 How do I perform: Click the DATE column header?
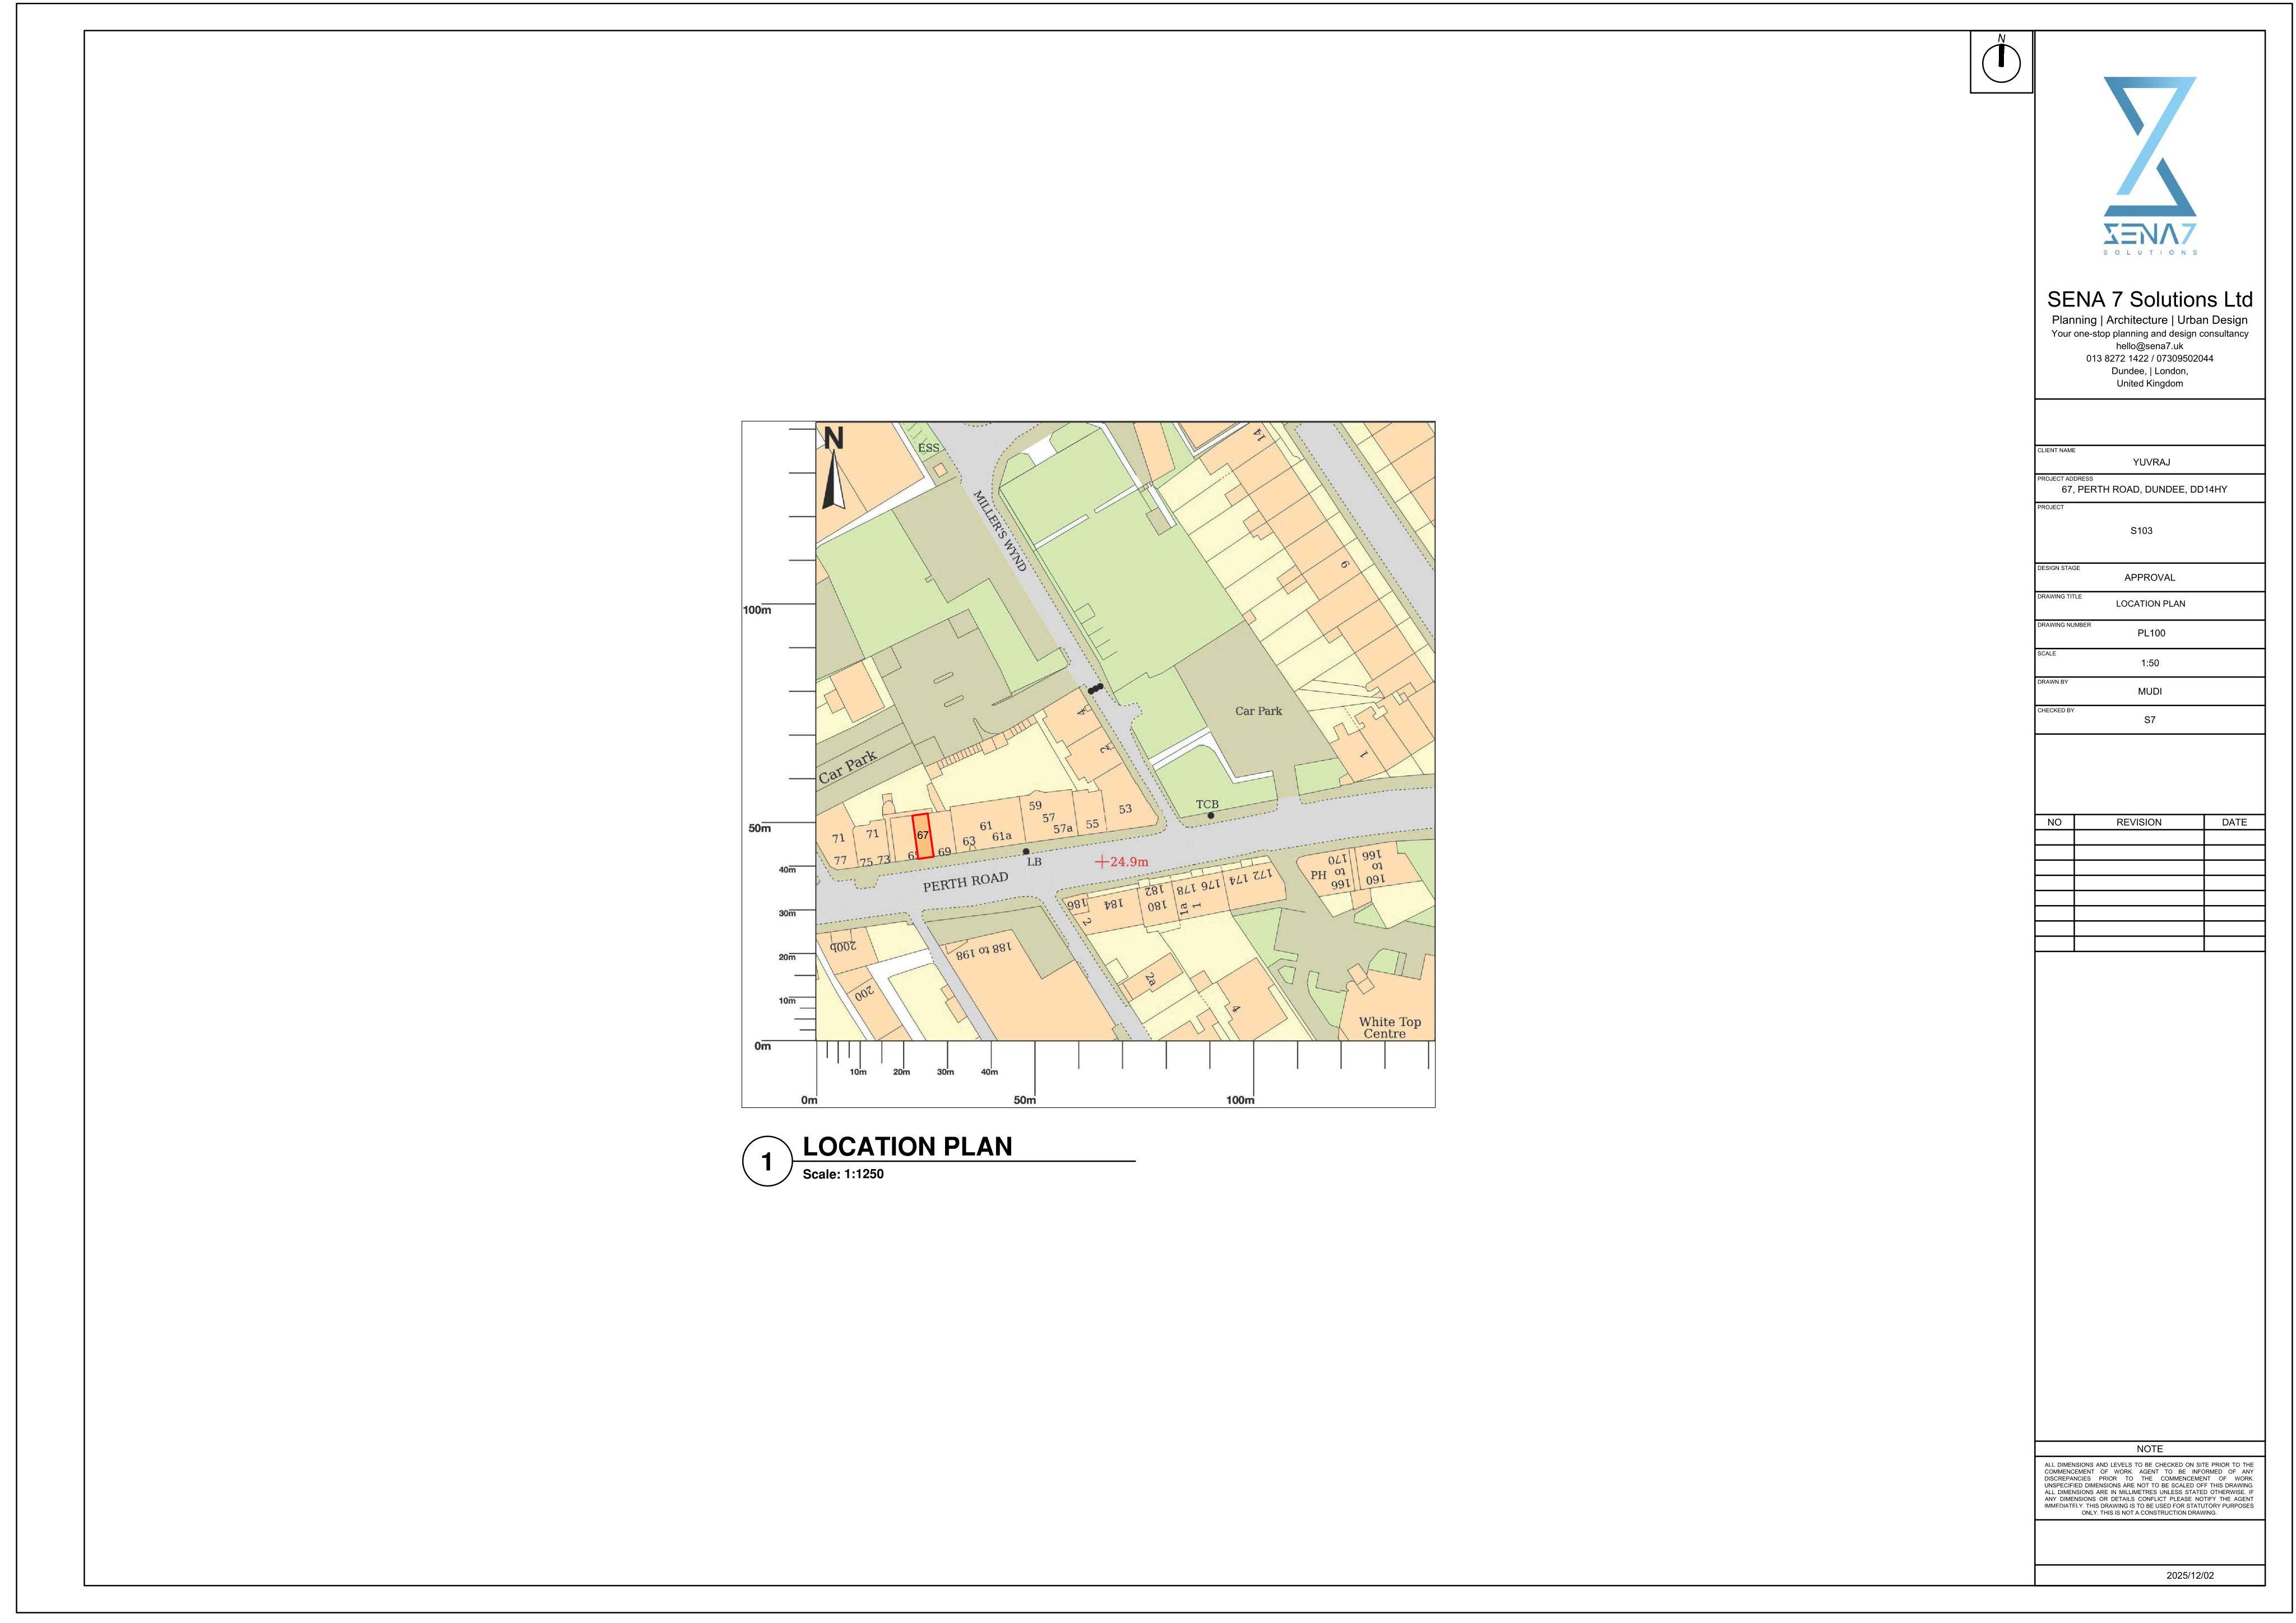2234,822
